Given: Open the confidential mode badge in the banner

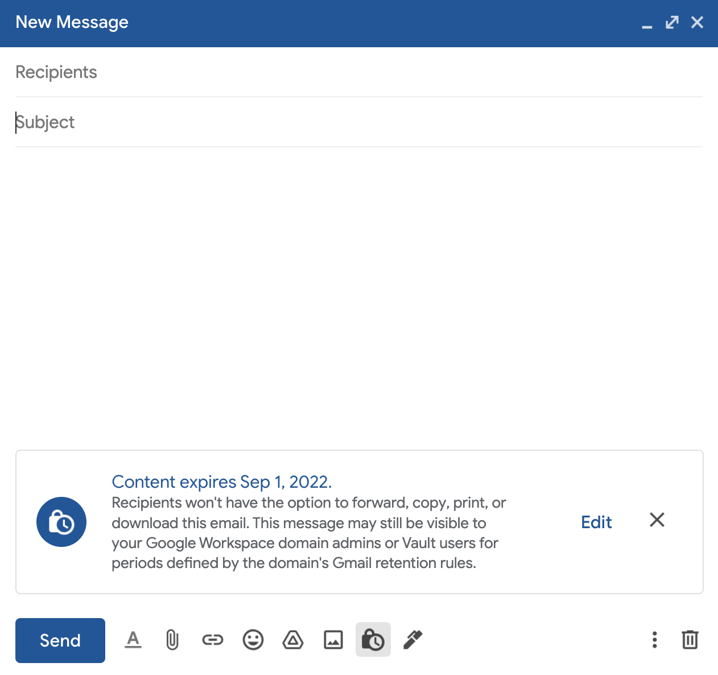Looking at the screenshot, I should pyautogui.click(x=61, y=521).
